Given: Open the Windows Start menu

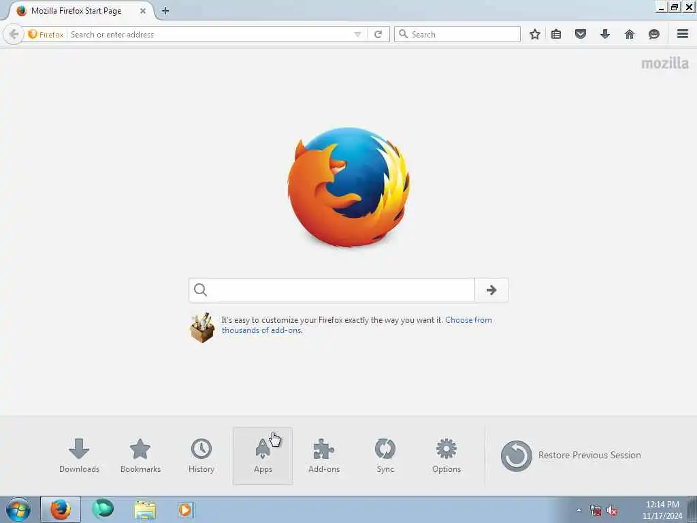Looking at the screenshot, I should [18, 509].
